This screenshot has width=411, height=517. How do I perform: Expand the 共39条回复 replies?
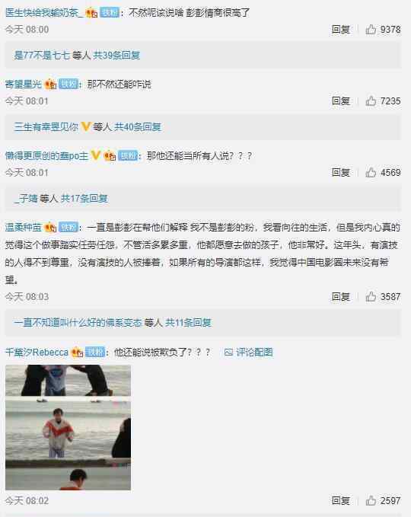pos(116,55)
